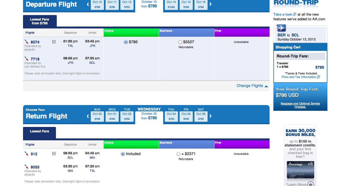The height and width of the screenshot is (186, 351).
Task: Expand details for flight 912
Action: pos(54,154)
